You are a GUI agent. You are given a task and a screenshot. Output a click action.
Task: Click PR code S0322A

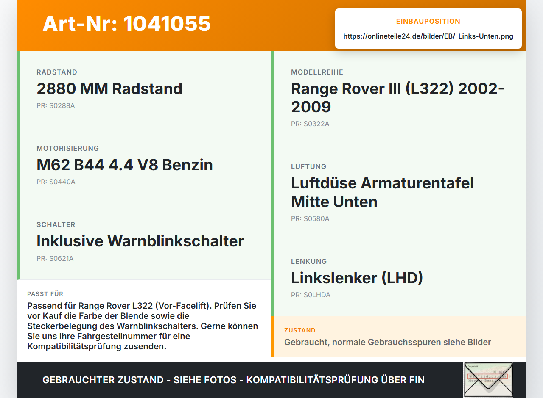click(x=310, y=124)
